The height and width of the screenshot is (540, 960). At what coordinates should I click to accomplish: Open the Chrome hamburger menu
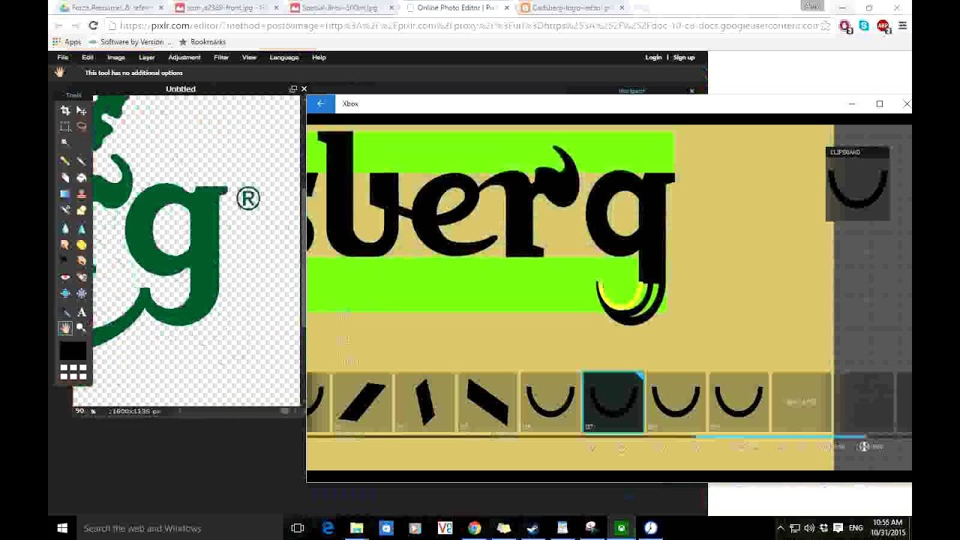coord(902,25)
